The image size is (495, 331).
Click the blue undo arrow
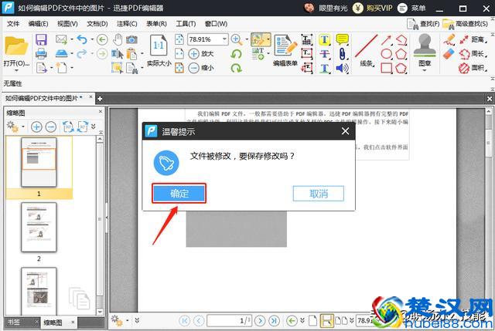coord(82,39)
